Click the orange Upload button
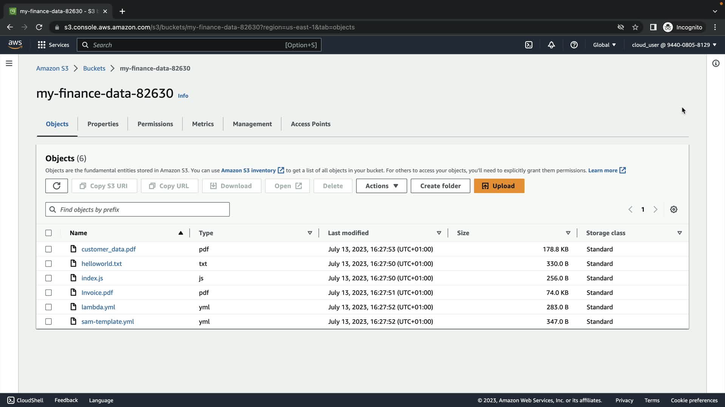725x407 pixels. [x=499, y=186]
